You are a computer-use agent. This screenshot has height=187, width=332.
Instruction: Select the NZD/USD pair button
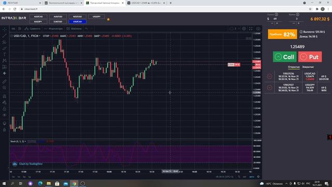(77, 17)
